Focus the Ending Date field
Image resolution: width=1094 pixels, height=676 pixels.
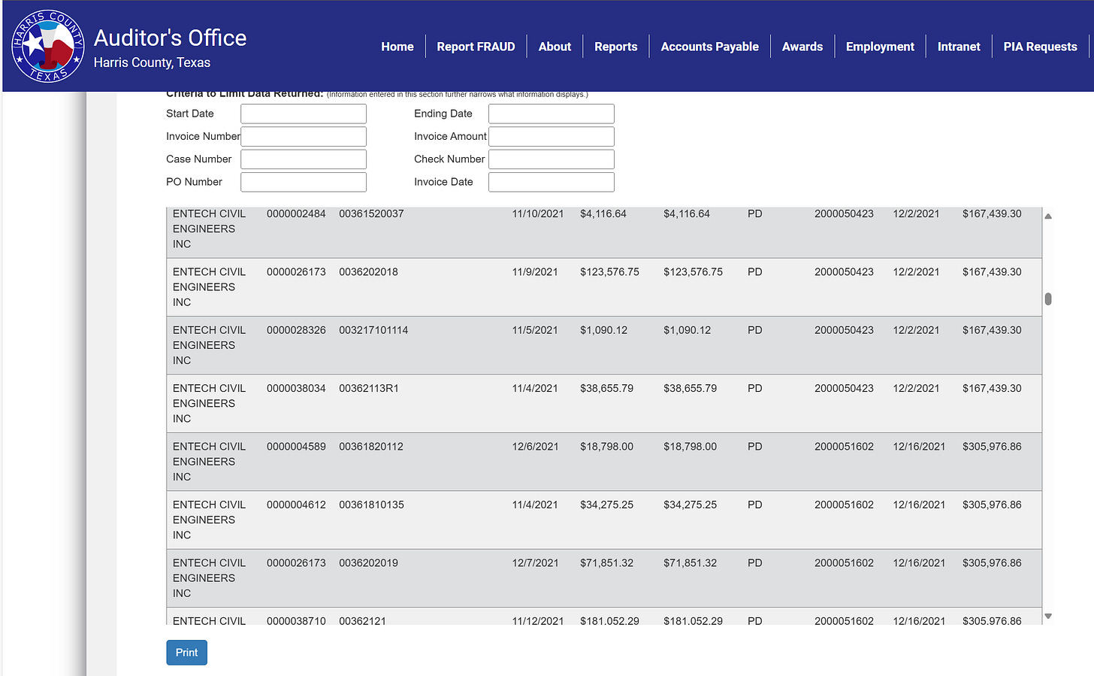(x=552, y=114)
